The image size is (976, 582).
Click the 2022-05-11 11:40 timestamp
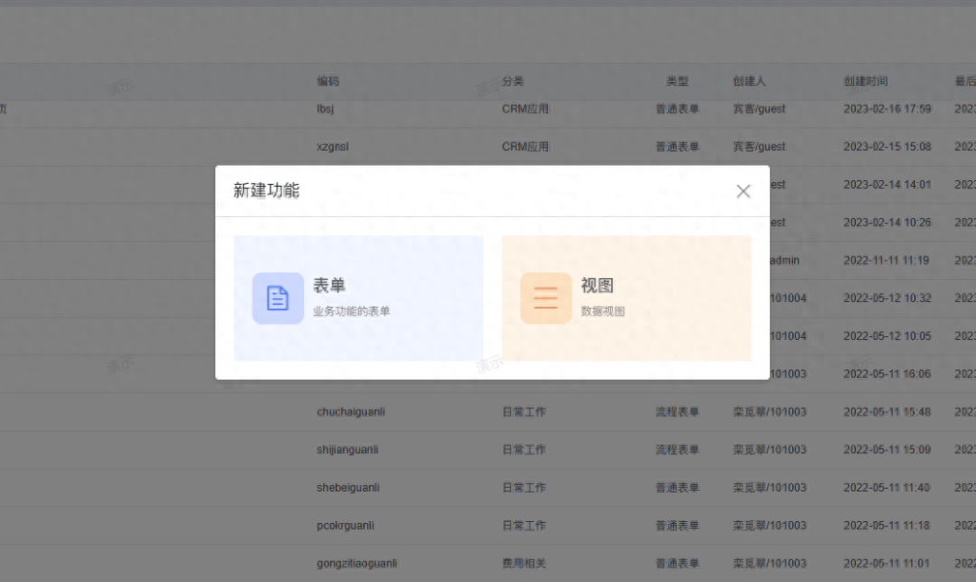click(887, 488)
